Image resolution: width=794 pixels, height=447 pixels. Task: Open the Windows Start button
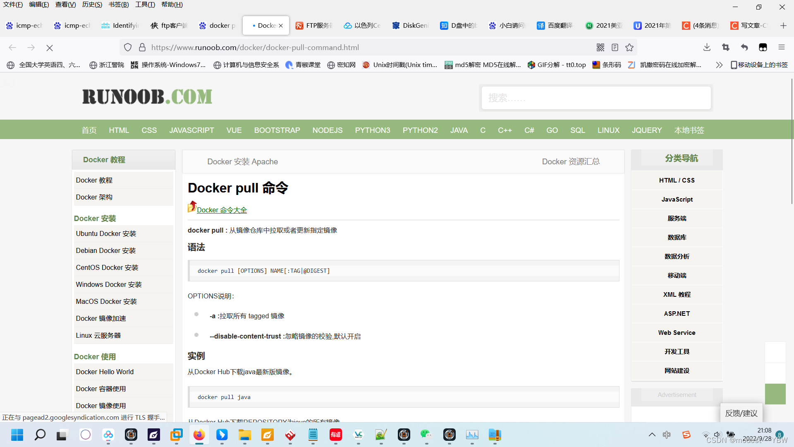(x=17, y=435)
